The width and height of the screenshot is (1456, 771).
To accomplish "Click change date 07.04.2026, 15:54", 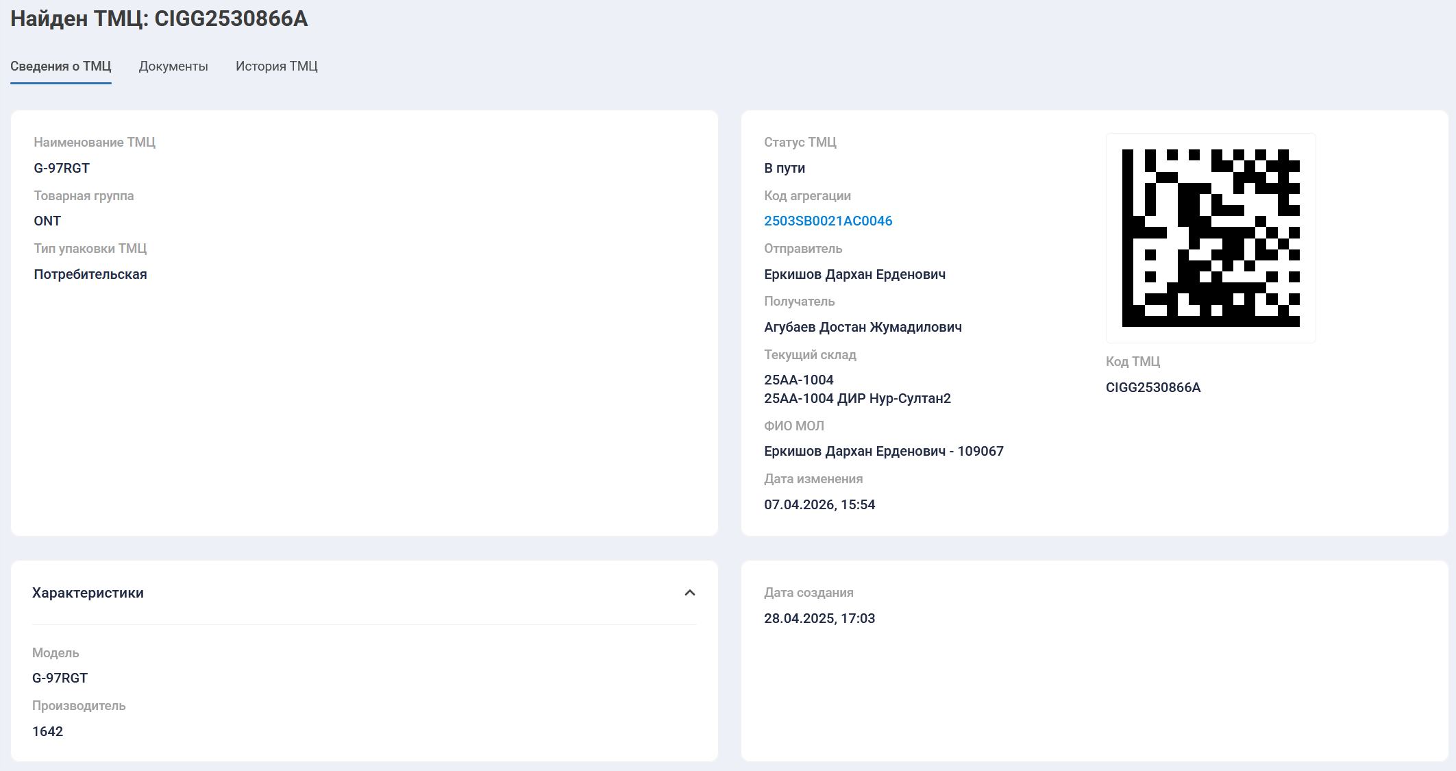I will pyautogui.click(x=819, y=504).
